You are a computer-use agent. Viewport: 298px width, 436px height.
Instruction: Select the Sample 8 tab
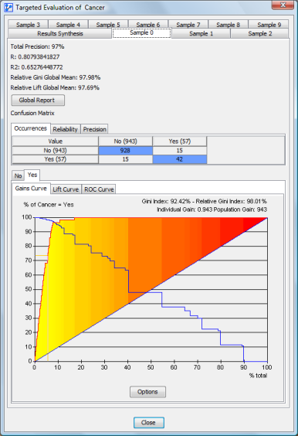[x=228, y=25]
